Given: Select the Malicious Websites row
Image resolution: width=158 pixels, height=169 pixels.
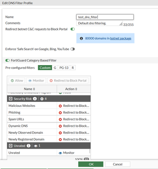Looking at the screenshot, I should click(x=49, y=106).
